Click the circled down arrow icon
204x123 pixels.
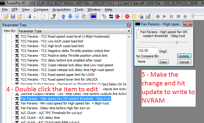[77, 16]
